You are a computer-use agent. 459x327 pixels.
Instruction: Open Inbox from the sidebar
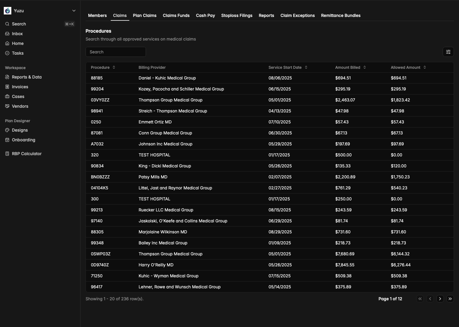(40, 34)
